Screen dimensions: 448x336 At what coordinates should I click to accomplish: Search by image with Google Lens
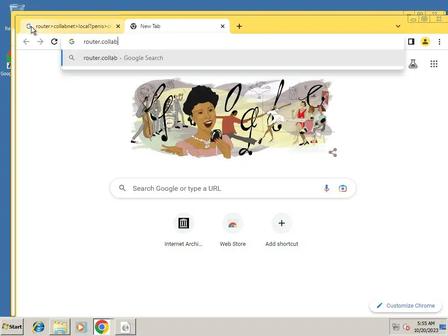point(343,188)
